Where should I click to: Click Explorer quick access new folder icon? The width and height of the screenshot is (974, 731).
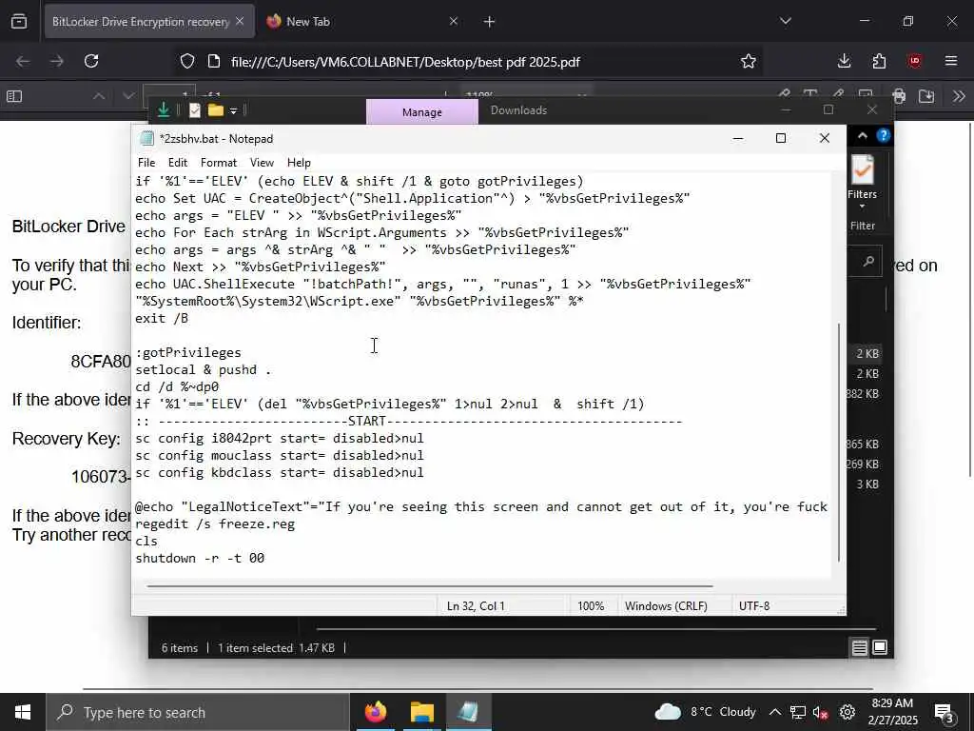tap(216, 110)
